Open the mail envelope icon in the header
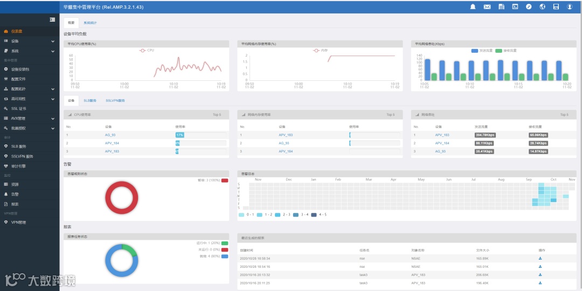582x291 pixels. coord(487,6)
